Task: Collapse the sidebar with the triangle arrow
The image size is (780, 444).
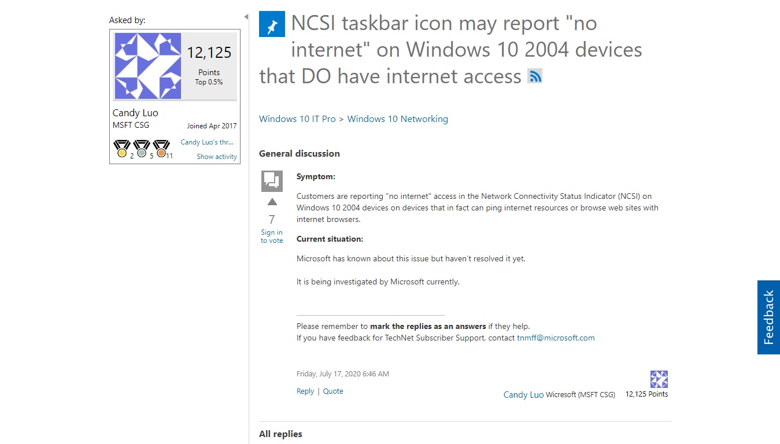Action: [246, 17]
